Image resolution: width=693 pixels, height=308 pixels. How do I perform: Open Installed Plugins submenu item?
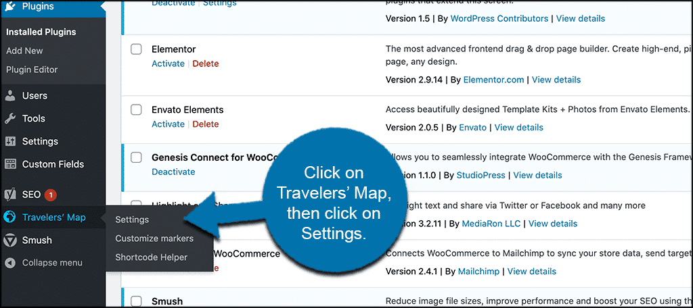coord(41,32)
